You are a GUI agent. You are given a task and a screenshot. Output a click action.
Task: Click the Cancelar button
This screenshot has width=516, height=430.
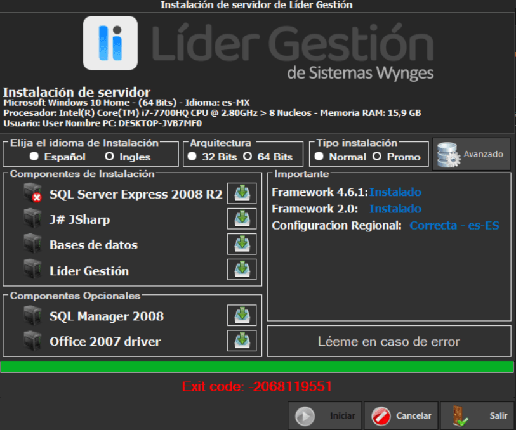pyautogui.click(x=400, y=416)
